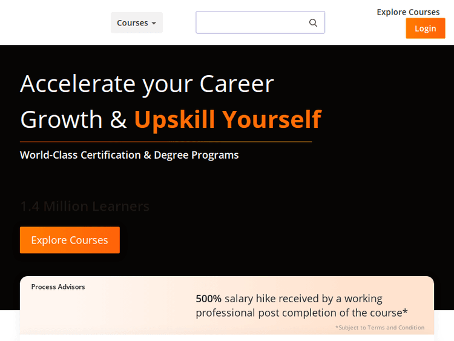This screenshot has width=454, height=341.
Task: Click the magnifying glass search icon
Action: [x=313, y=23]
